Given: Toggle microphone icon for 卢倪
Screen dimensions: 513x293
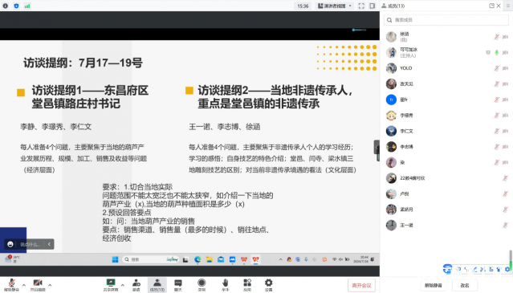Looking at the screenshot, I should [x=506, y=193].
